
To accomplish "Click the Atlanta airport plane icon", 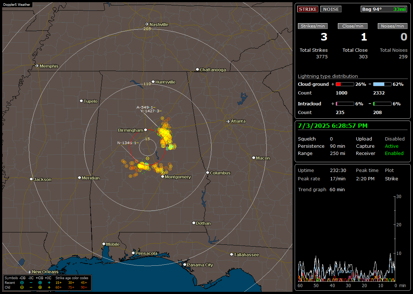I will click(228, 121).
